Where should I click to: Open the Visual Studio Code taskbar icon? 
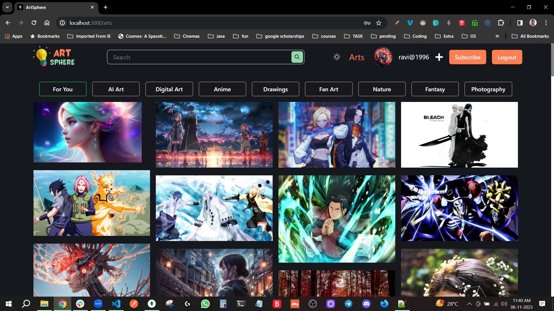[x=116, y=304]
